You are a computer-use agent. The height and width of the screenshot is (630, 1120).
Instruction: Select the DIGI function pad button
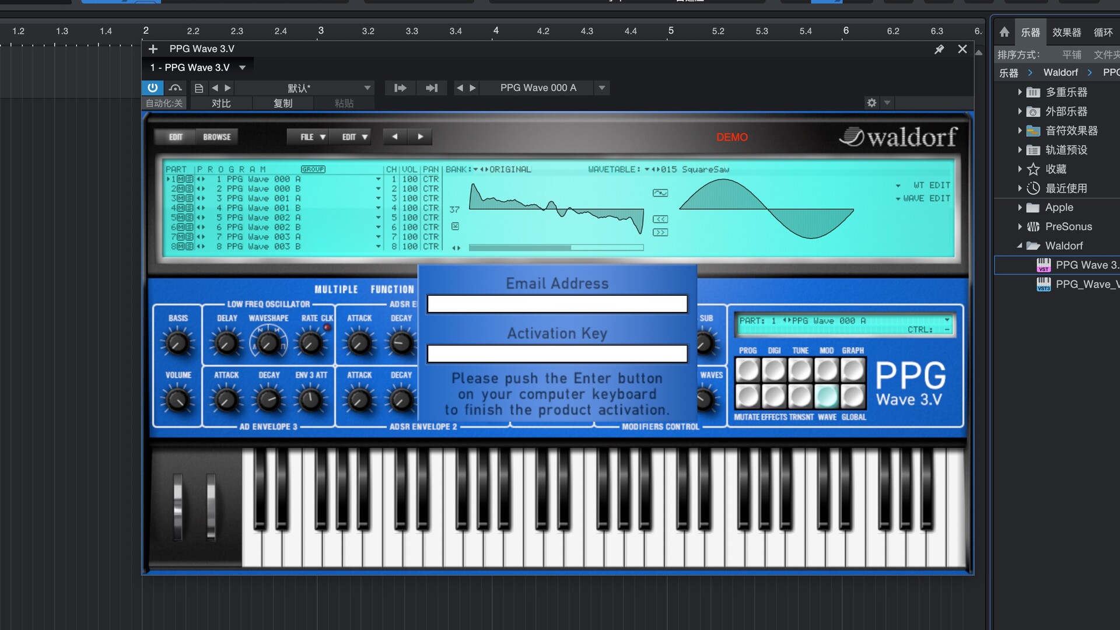774,370
